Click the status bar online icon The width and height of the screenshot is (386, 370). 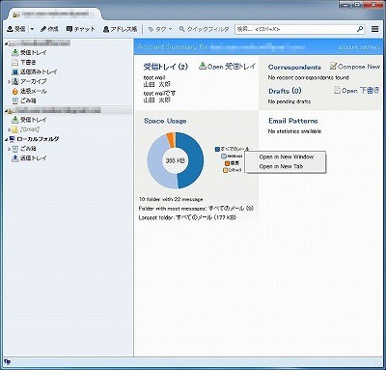click(x=8, y=362)
